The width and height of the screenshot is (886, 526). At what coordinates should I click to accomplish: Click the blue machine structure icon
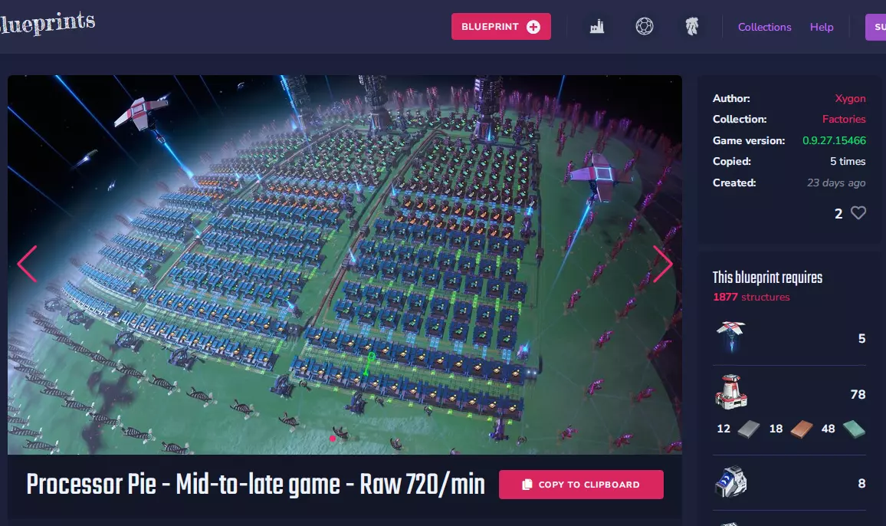pyautogui.click(x=731, y=482)
